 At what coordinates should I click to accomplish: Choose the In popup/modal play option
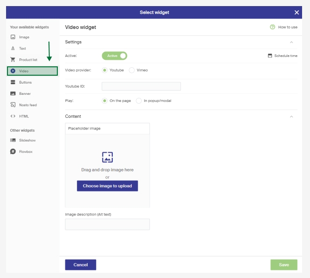[139, 100]
